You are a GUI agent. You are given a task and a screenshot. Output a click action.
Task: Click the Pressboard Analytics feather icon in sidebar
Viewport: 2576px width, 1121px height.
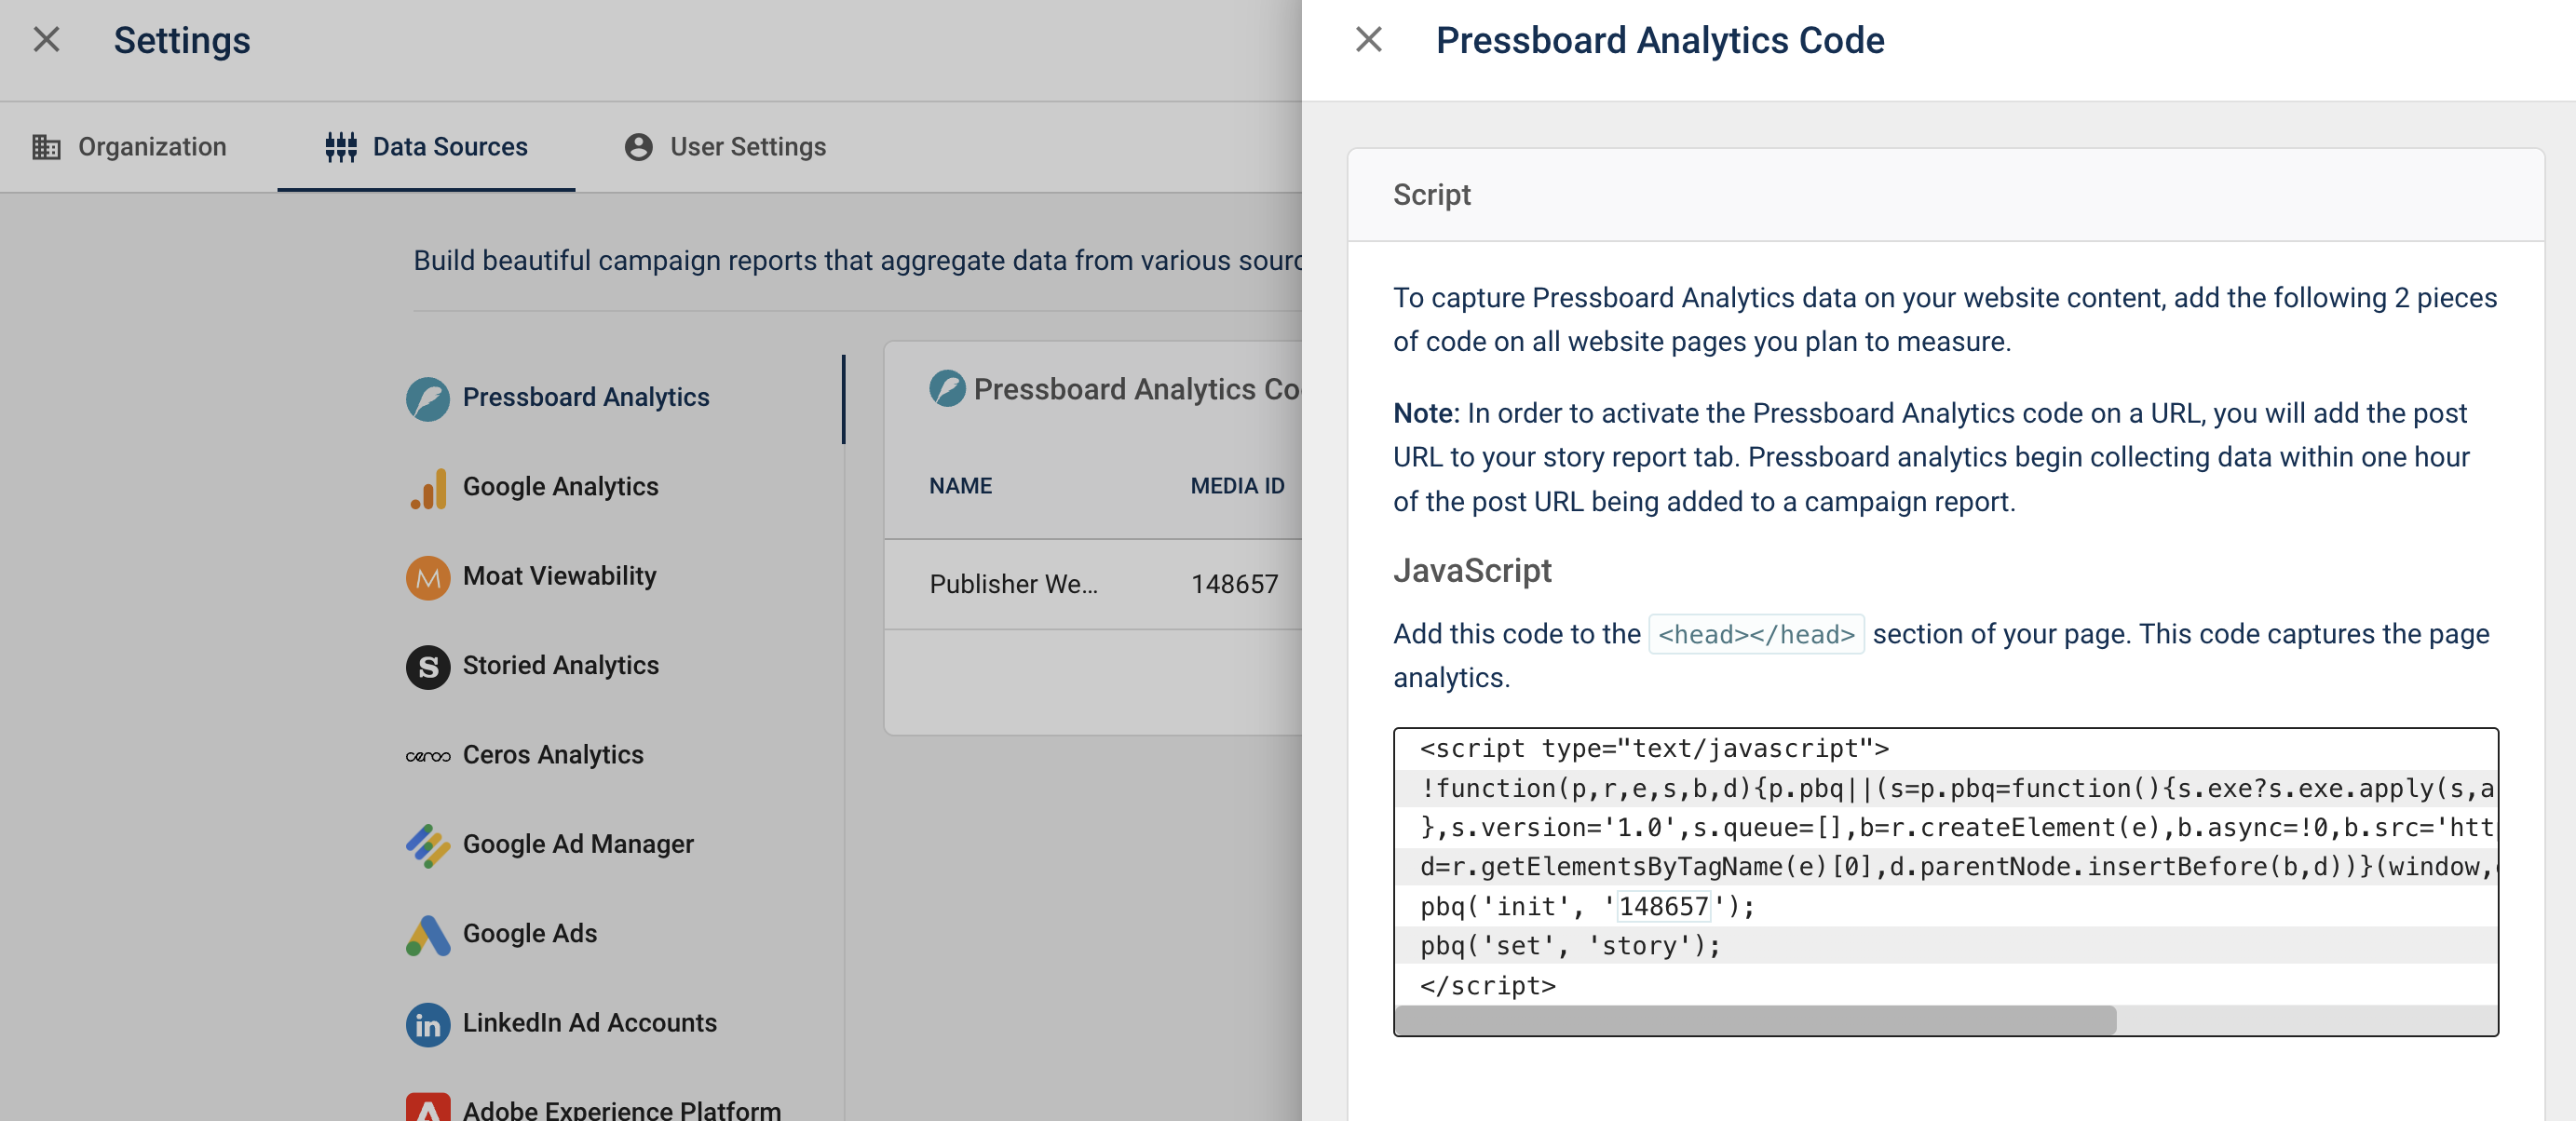click(427, 399)
